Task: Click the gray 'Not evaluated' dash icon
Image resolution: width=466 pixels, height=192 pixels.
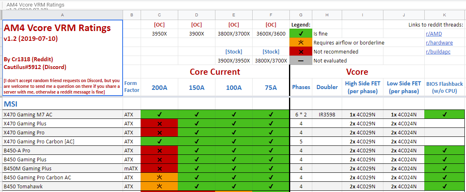Action: point(301,60)
